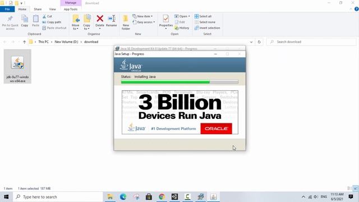Switch to the Home ribbon tab
Viewport: 359px width, 202px height.
coord(22,9)
